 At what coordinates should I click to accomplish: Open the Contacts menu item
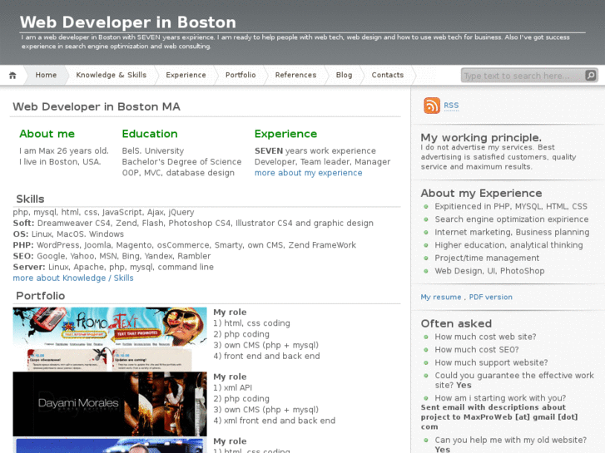[x=388, y=75]
